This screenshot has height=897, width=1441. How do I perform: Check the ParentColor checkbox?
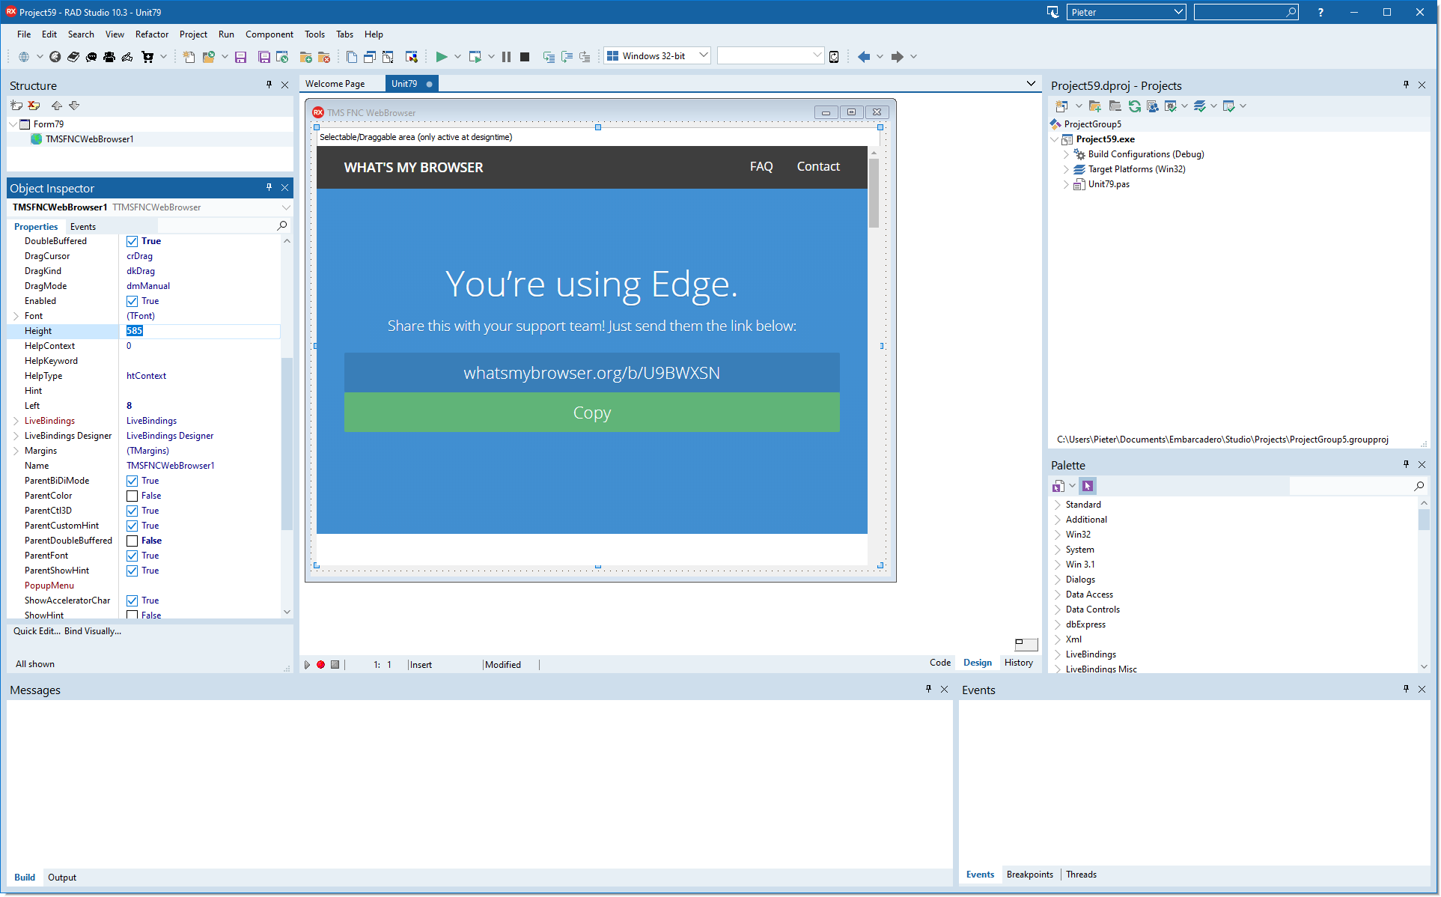(x=132, y=496)
